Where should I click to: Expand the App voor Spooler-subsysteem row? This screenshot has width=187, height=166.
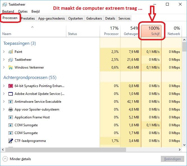4,109
